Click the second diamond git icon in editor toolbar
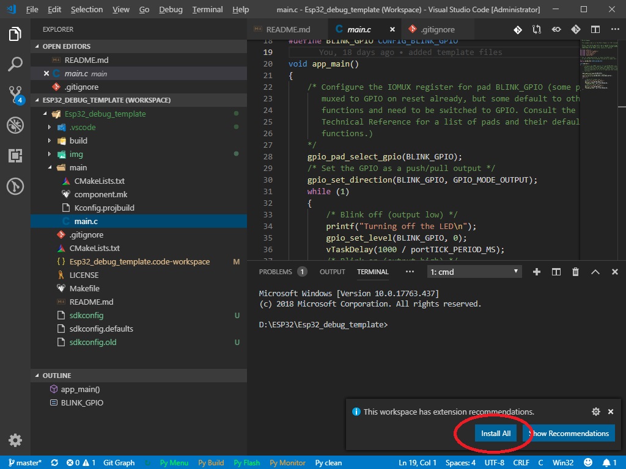 point(576,29)
